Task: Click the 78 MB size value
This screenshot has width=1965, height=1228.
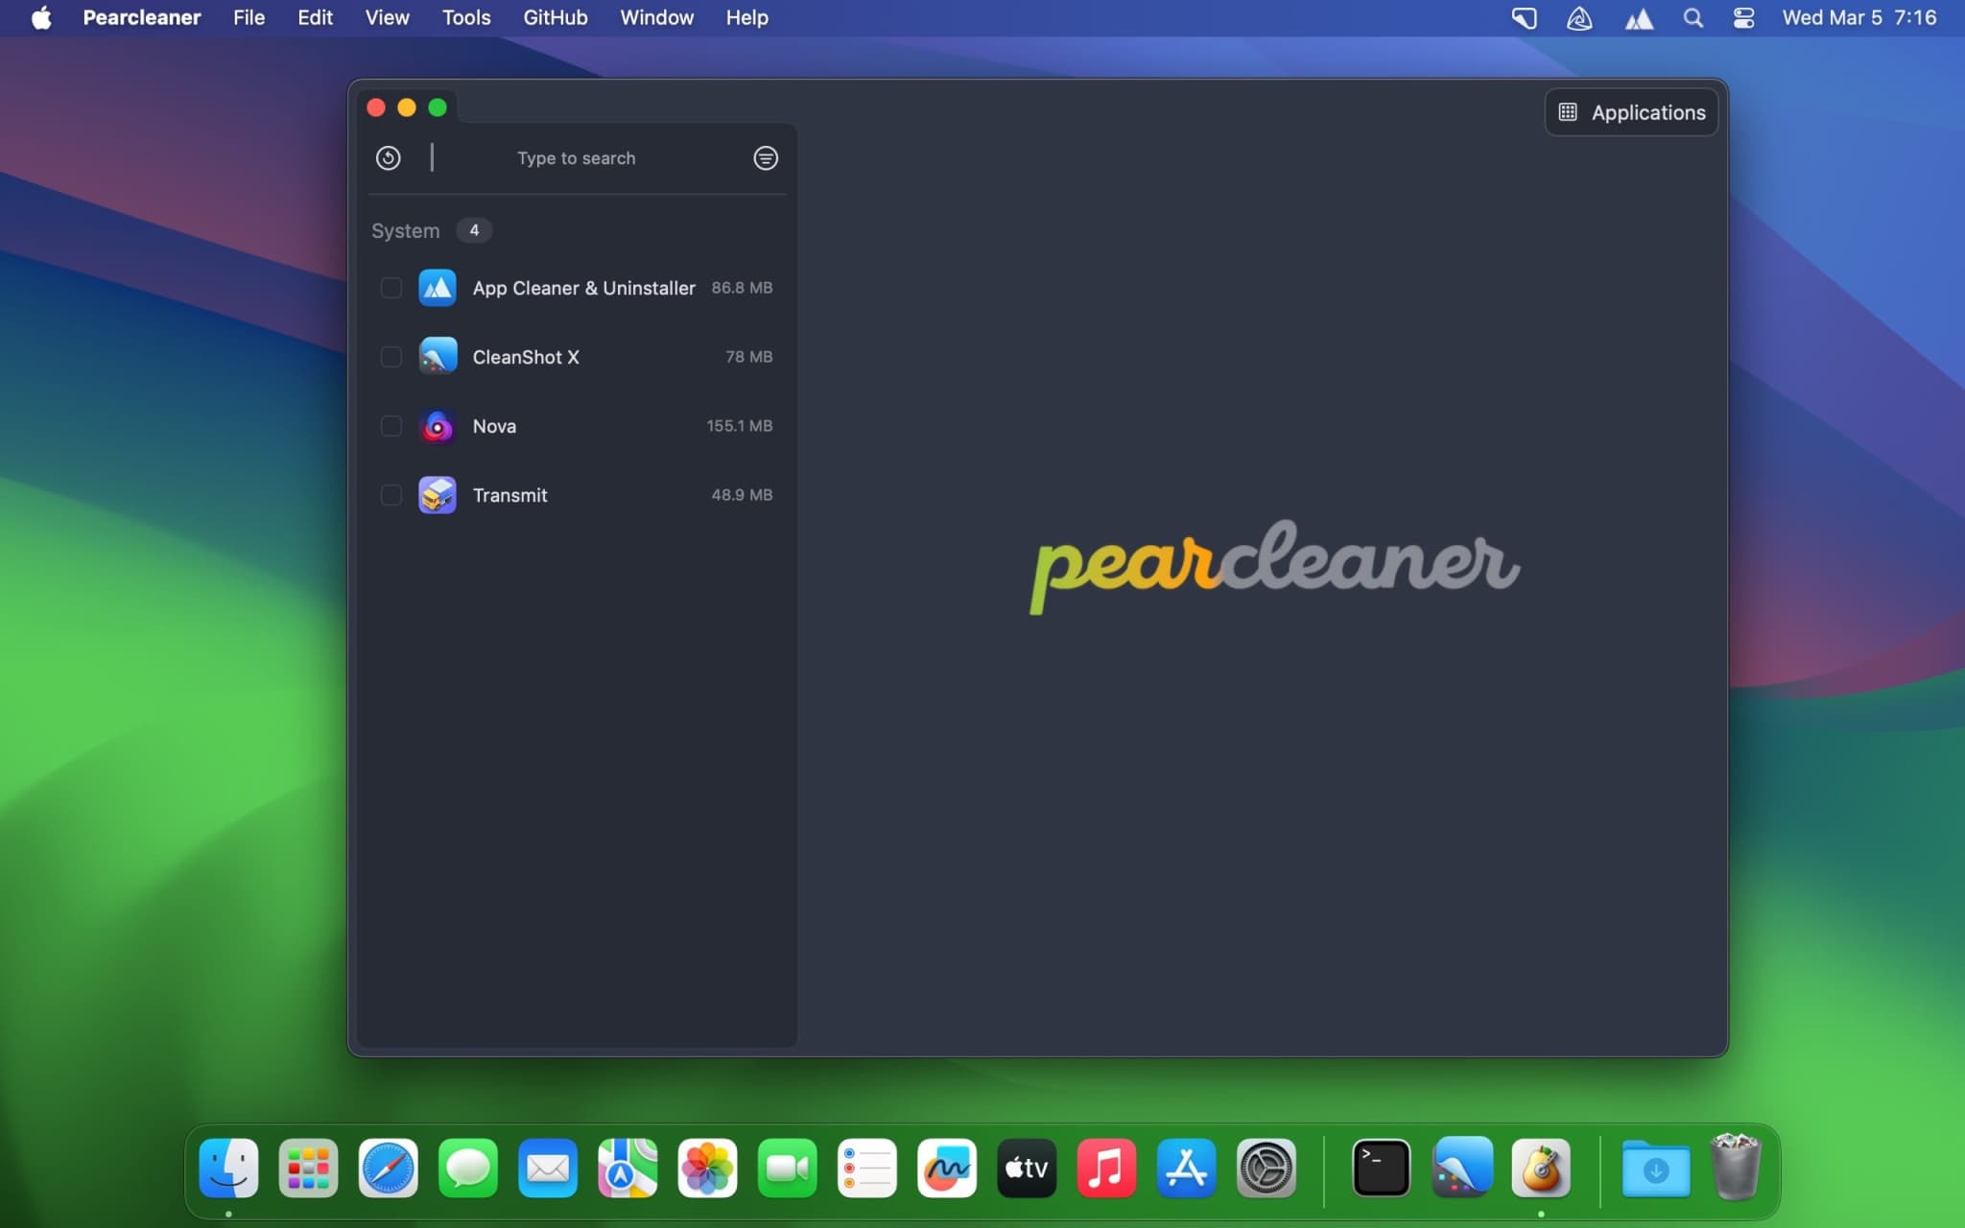Action: tap(748, 357)
